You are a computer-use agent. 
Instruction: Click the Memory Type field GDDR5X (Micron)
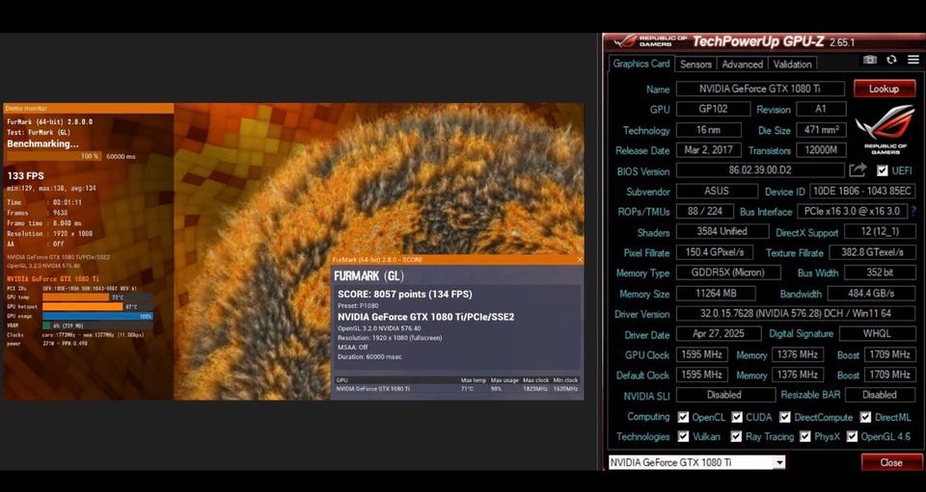point(728,272)
